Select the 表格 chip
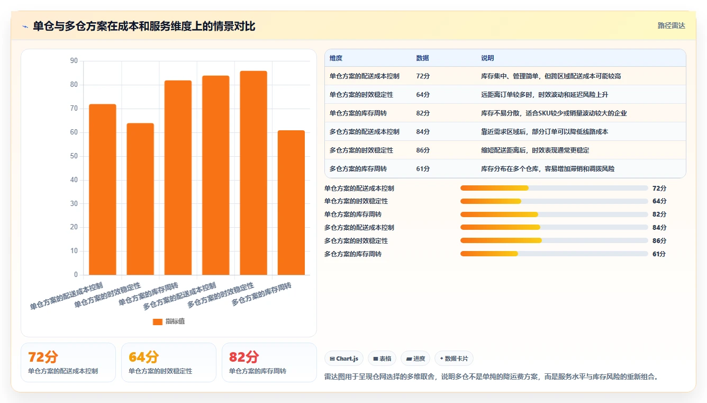The width and height of the screenshot is (707, 403). (382, 359)
